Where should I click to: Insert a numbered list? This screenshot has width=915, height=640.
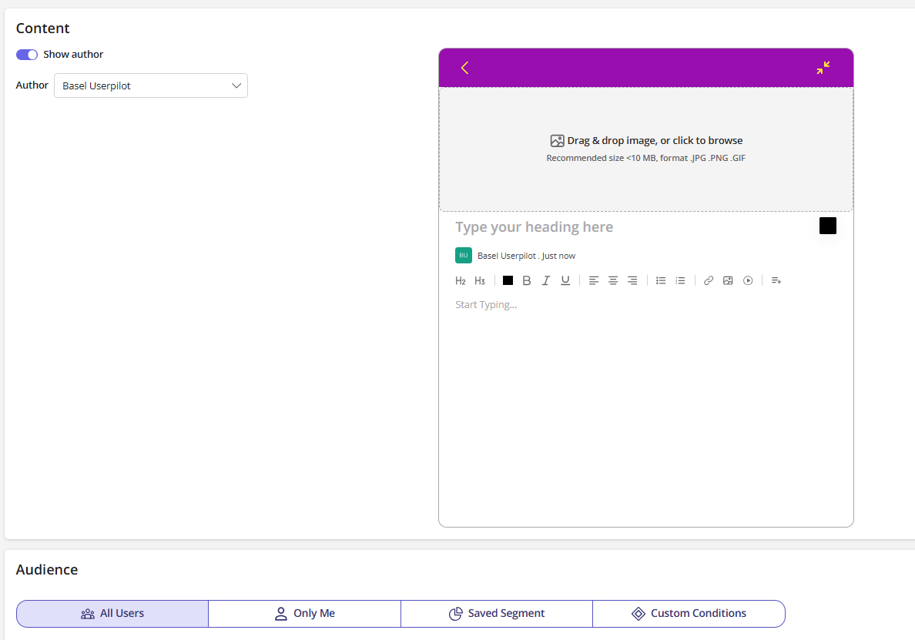tap(680, 280)
